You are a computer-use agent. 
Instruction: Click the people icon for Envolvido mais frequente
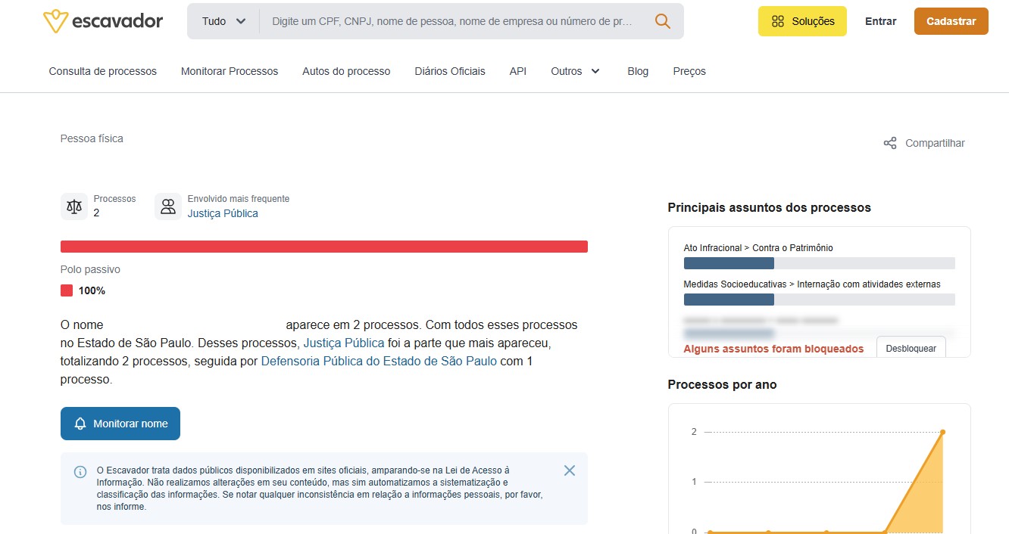168,206
